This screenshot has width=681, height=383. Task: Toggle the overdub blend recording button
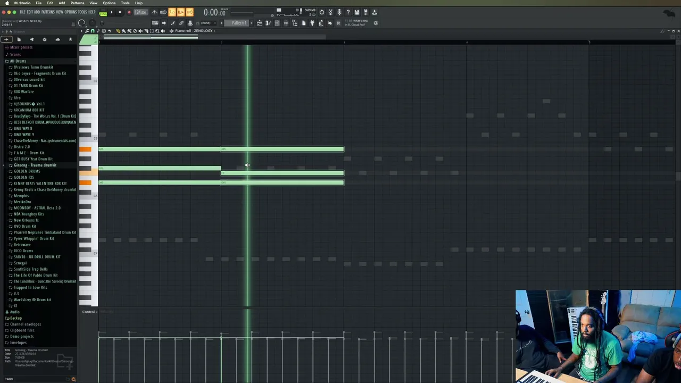[x=180, y=12]
